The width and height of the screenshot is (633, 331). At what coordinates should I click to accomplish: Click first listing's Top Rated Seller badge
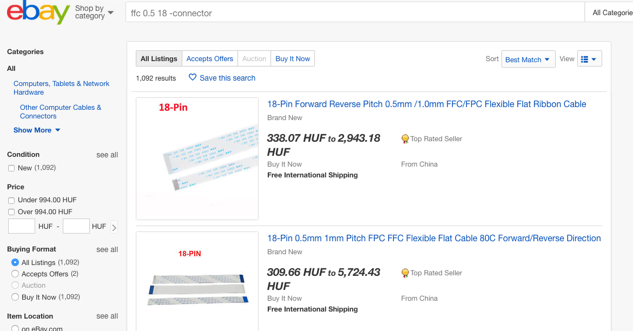(405, 139)
